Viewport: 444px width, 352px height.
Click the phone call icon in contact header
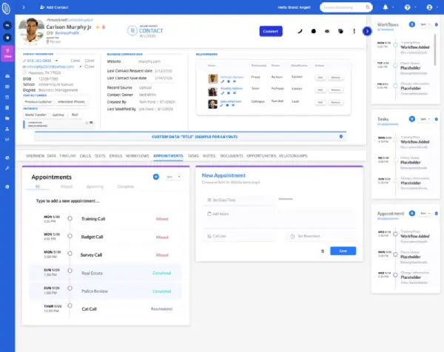(300, 31)
